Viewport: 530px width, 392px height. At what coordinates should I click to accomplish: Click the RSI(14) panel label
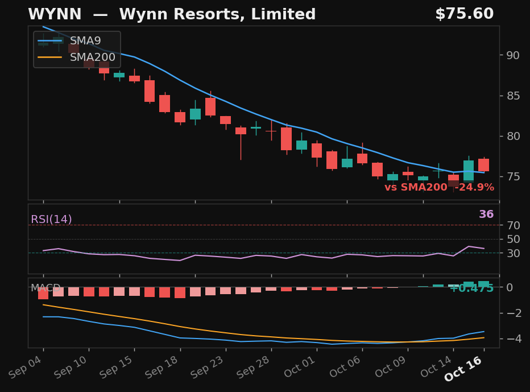[51, 219]
